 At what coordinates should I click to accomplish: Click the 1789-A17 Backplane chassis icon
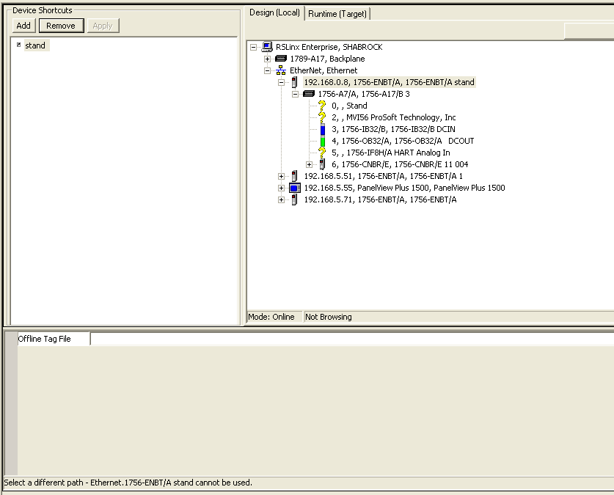coord(281,59)
